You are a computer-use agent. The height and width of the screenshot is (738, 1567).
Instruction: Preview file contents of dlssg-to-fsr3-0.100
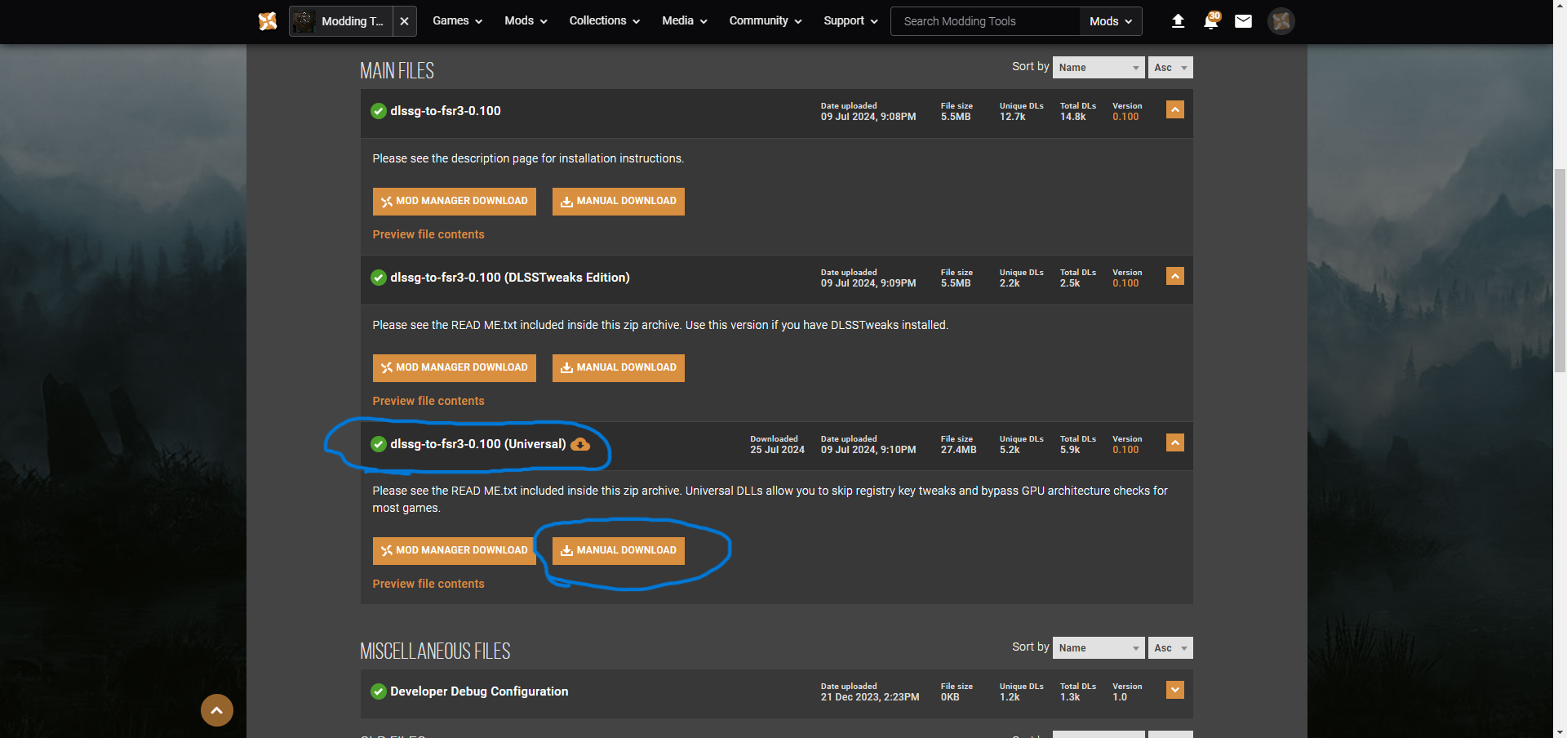coord(428,234)
